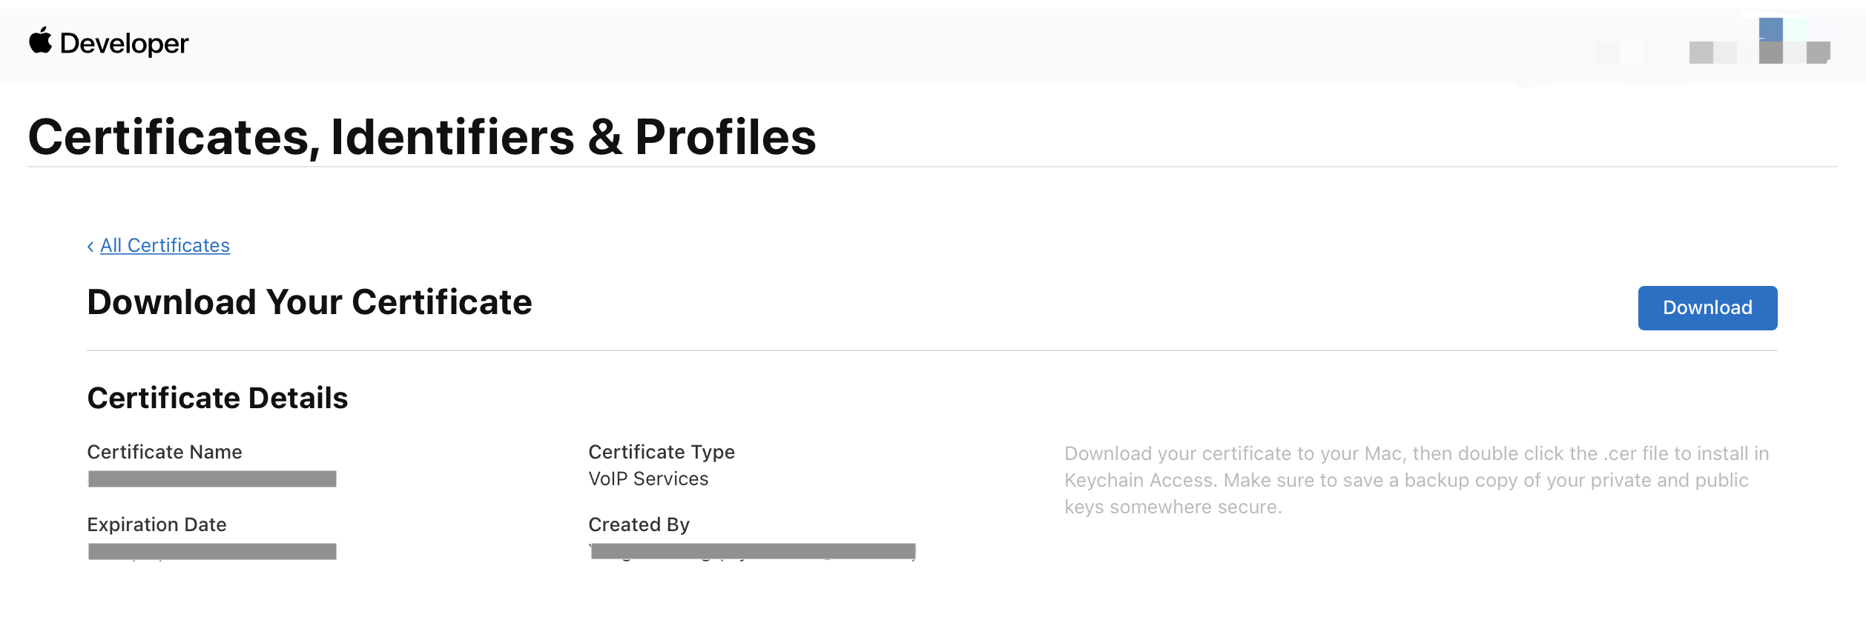The height and width of the screenshot is (643, 1866).
Task: Select the VoIP Services value
Action: pos(648,479)
